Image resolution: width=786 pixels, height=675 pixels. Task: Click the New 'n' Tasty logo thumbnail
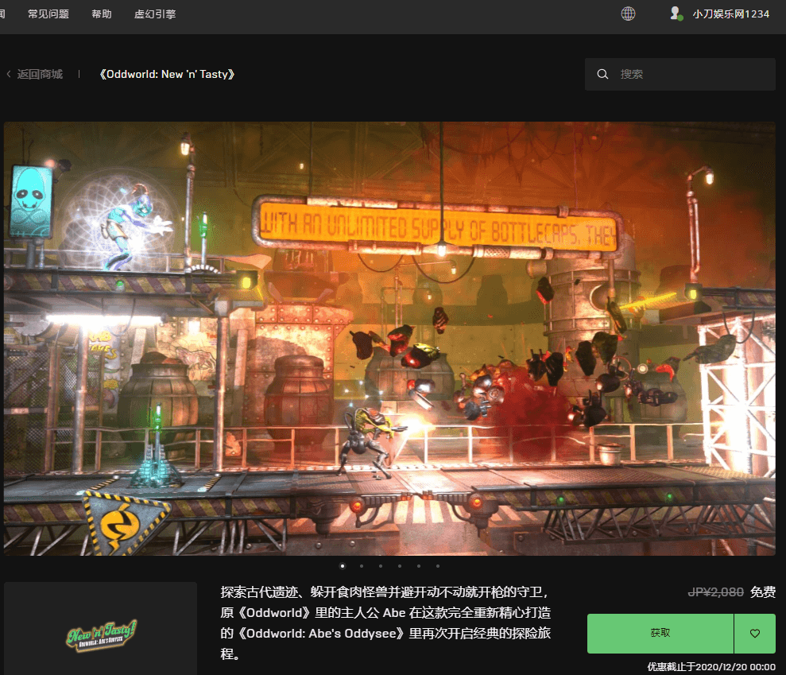pos(101,634)
